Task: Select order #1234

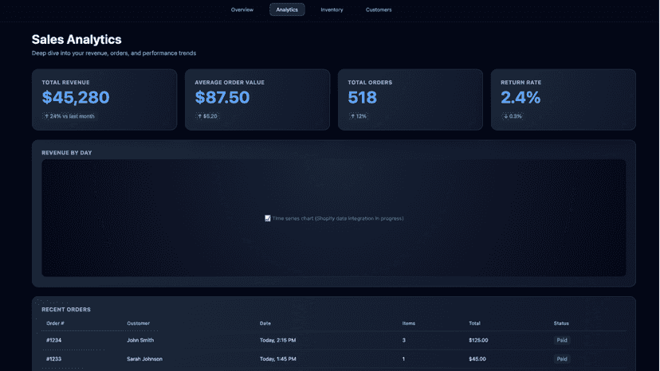Action: point(53,340)
